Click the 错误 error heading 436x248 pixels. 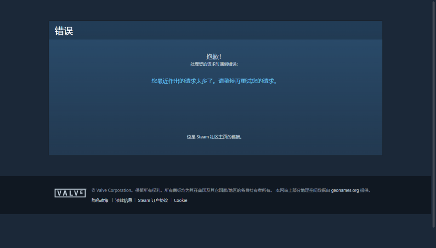point(64,31)
